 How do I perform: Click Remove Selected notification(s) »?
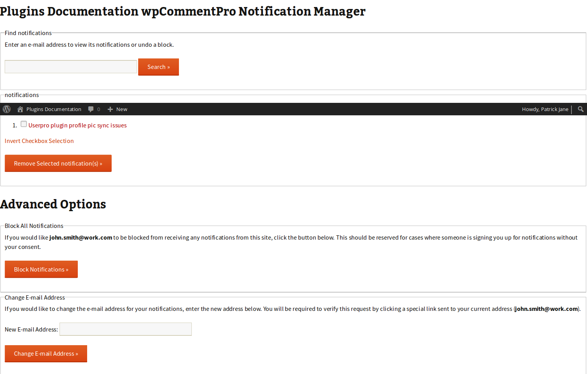pos(58,163)
